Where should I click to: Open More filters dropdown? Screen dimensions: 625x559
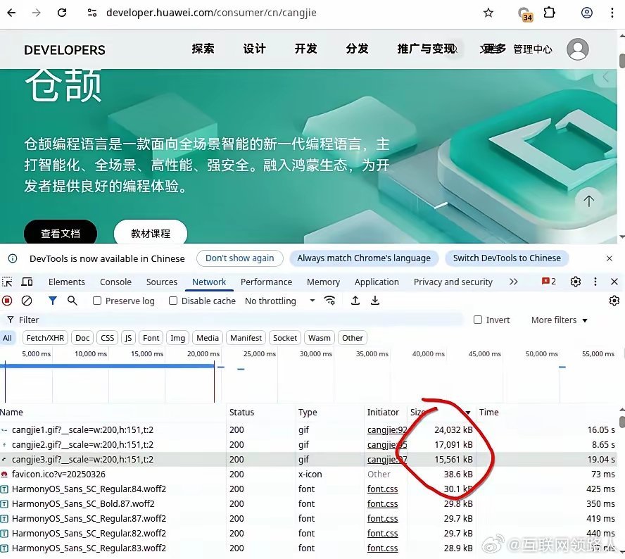pos(560,320)
